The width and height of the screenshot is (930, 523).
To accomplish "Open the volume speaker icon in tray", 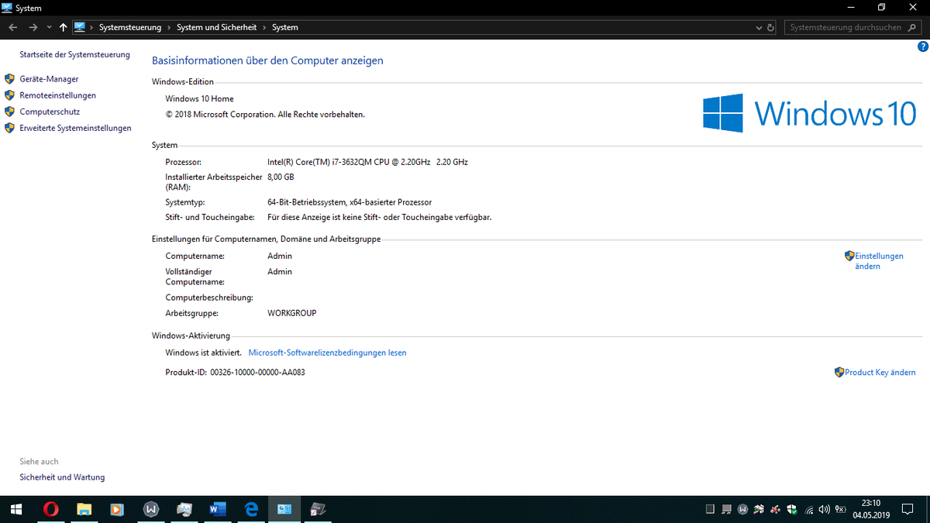I will (824, 510).
